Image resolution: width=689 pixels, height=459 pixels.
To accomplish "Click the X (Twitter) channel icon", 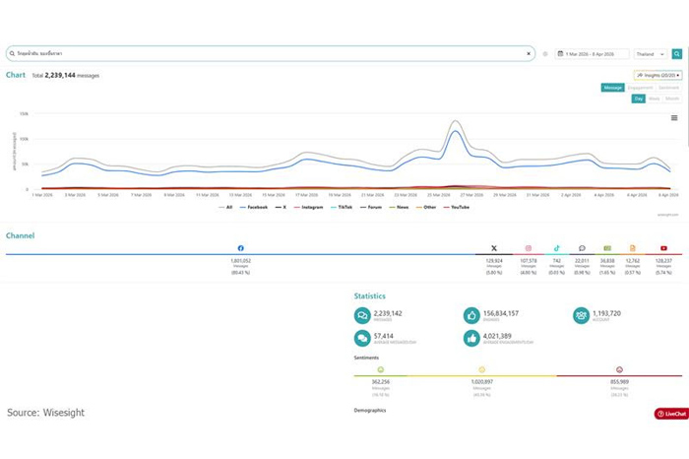I will pyautogui.click(x=494, y=248).
